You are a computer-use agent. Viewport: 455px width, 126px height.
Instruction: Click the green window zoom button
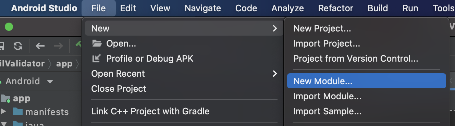coord(9,27)
